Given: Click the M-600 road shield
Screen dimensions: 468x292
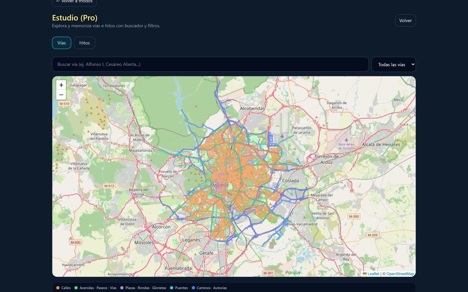Looking at the screenshot, I should (75, 243).
